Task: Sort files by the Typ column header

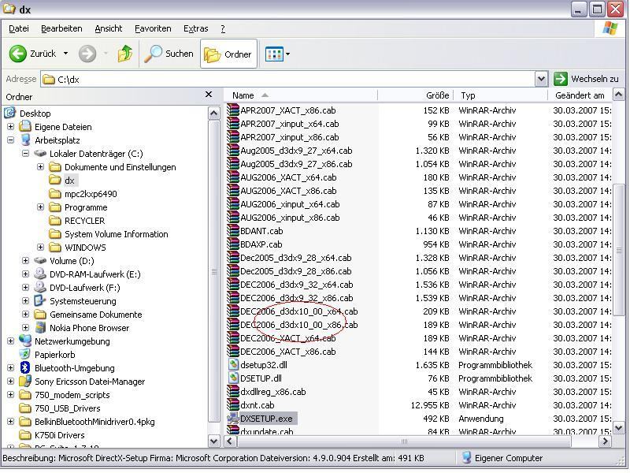Action: coord(501,95)
